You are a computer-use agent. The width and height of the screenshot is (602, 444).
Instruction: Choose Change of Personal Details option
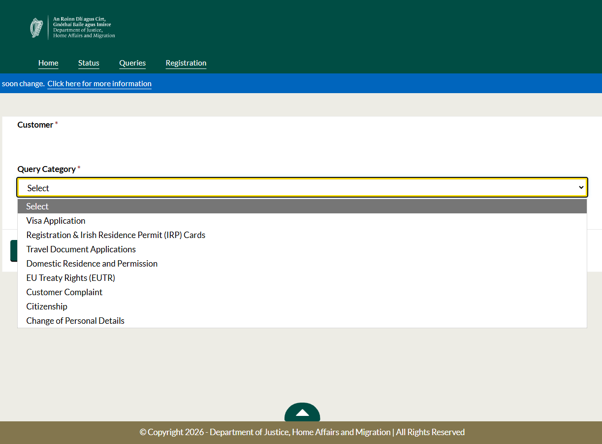pos(302,321)
